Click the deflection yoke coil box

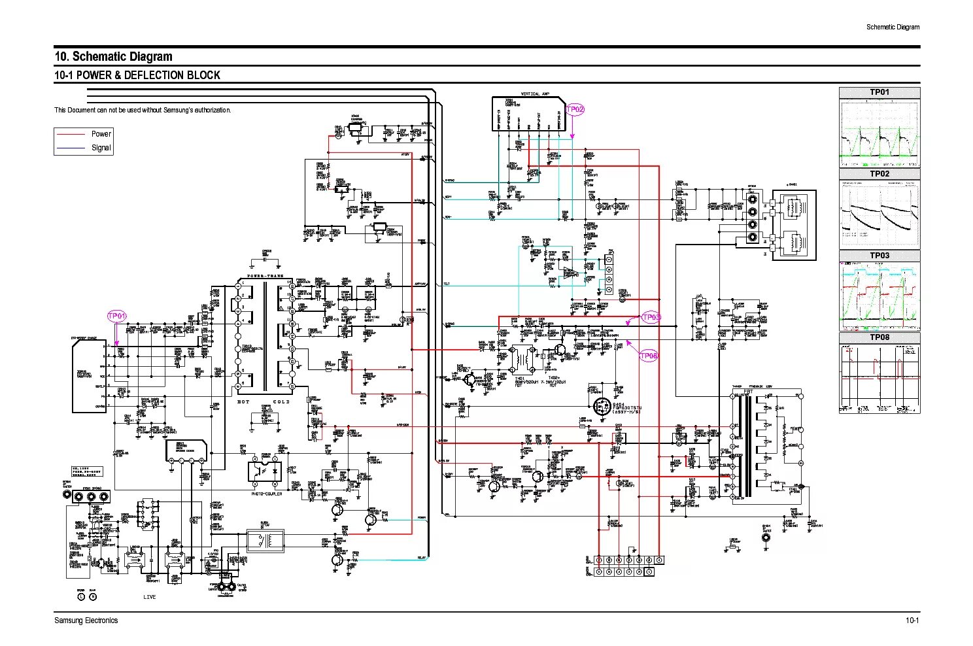tap(794, 225)
